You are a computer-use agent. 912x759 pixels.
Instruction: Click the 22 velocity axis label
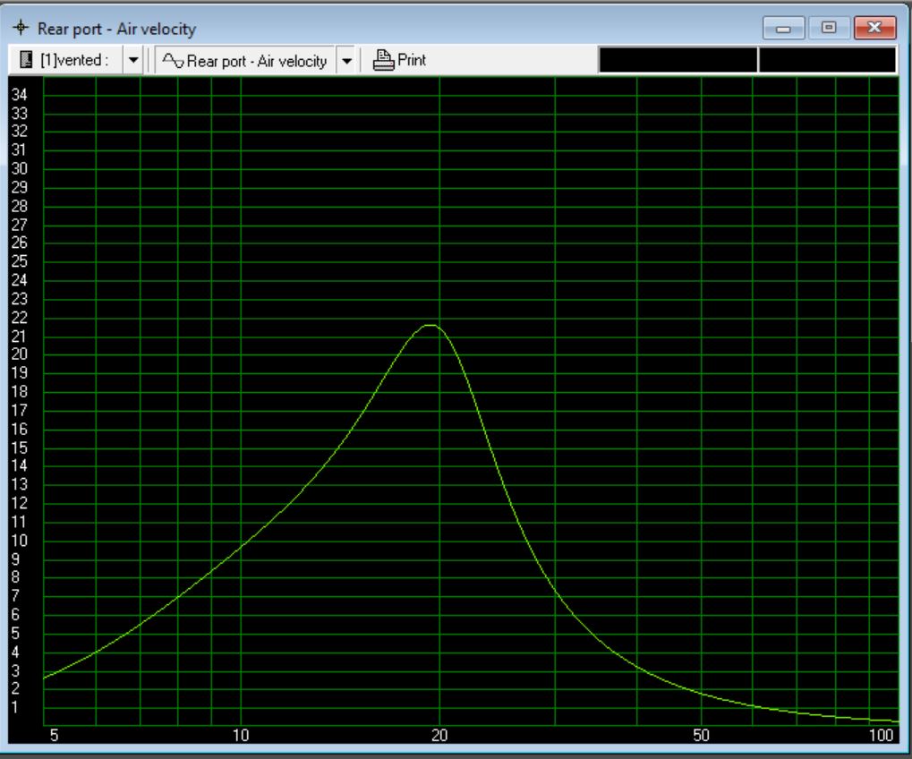(19, 318)
